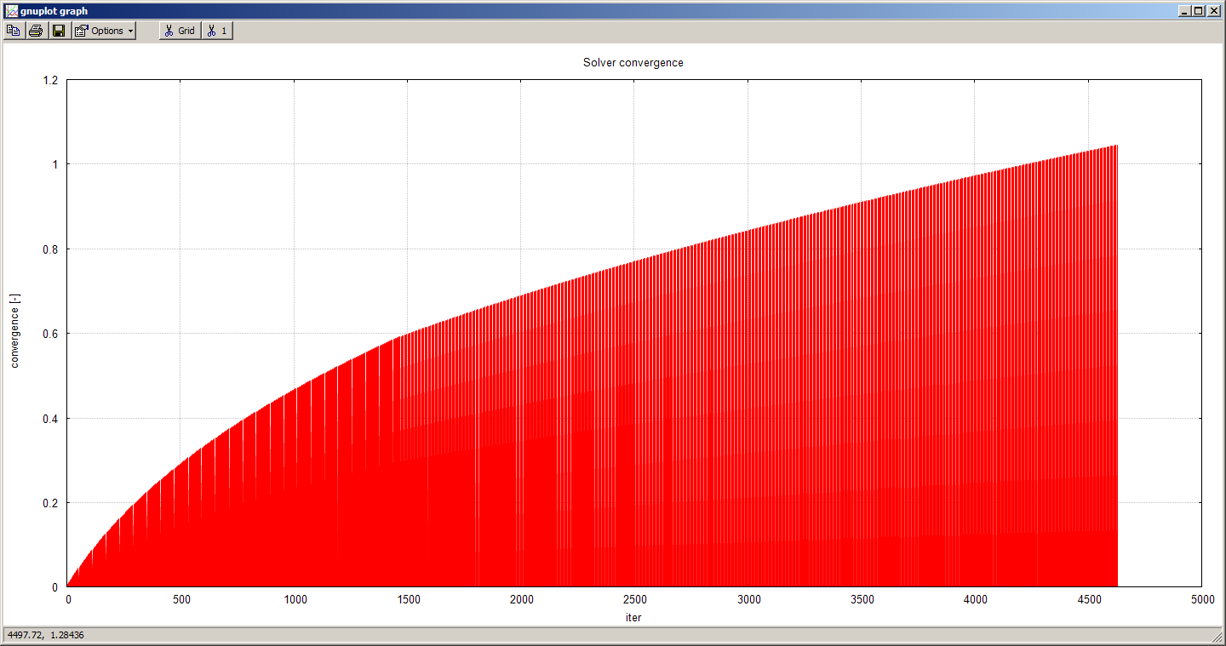Toggle visibility of curve 1

217,31
